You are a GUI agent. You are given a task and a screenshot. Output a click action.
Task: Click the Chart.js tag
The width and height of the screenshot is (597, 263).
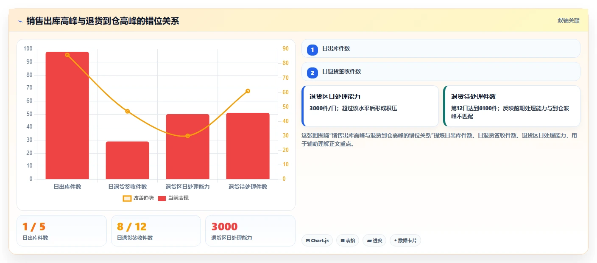click(317, 241)
